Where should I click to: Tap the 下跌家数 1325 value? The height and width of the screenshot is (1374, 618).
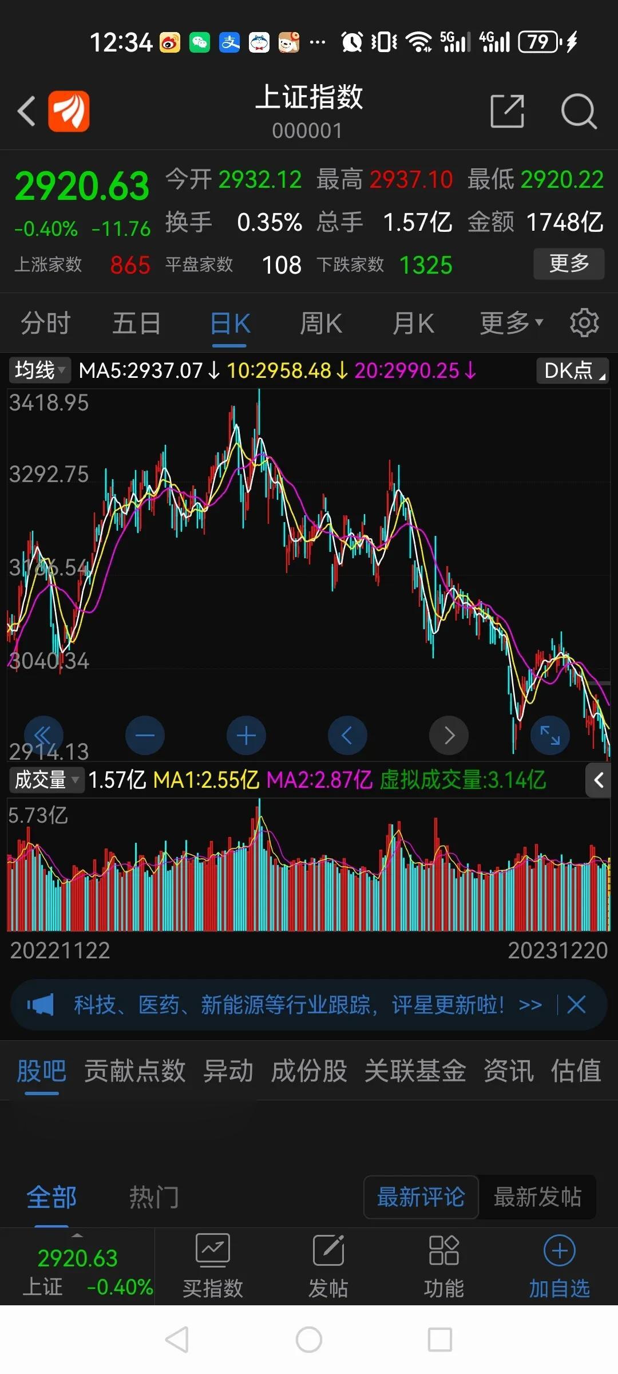(426, 265)
